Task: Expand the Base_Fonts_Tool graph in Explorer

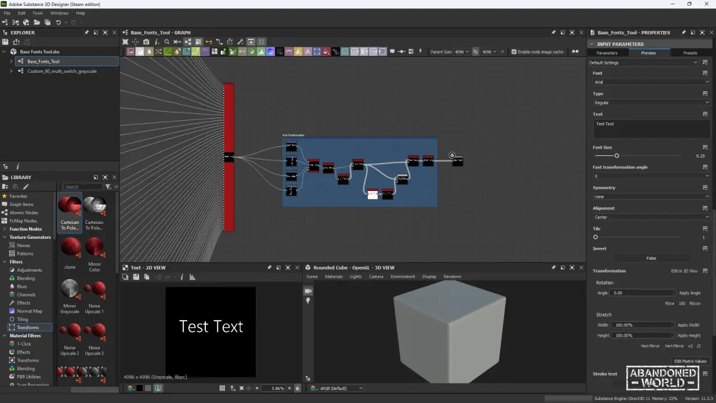Action: [11, 61]
